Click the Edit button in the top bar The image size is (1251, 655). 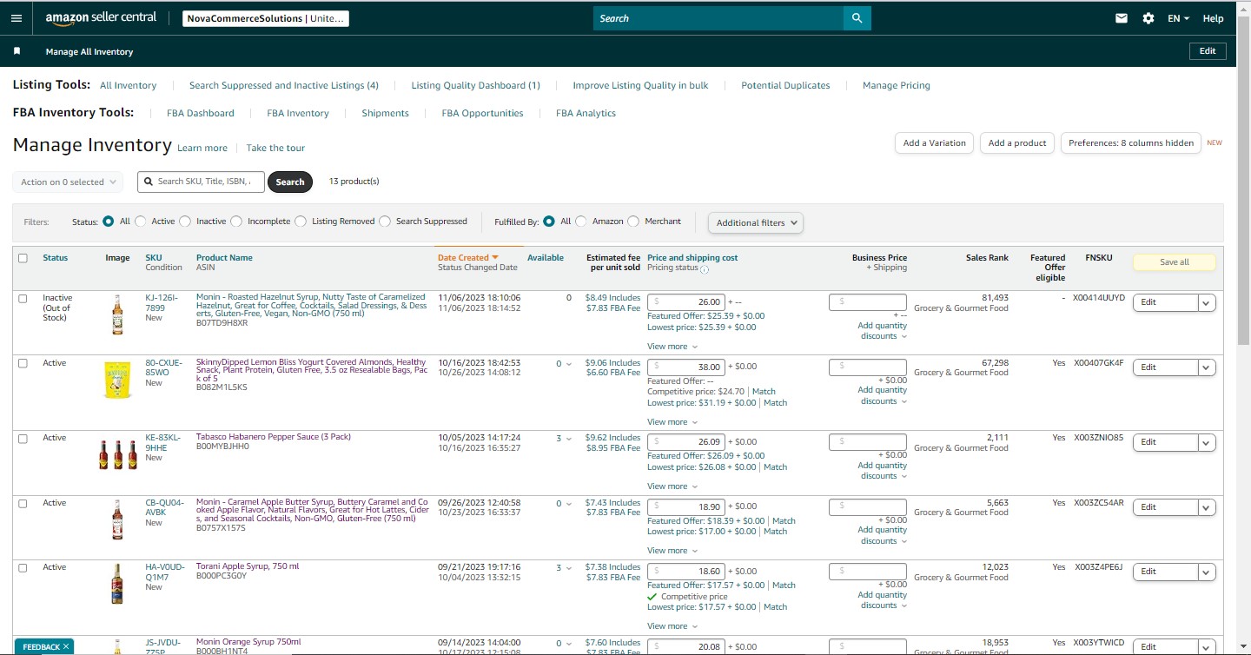[1208, 51]
